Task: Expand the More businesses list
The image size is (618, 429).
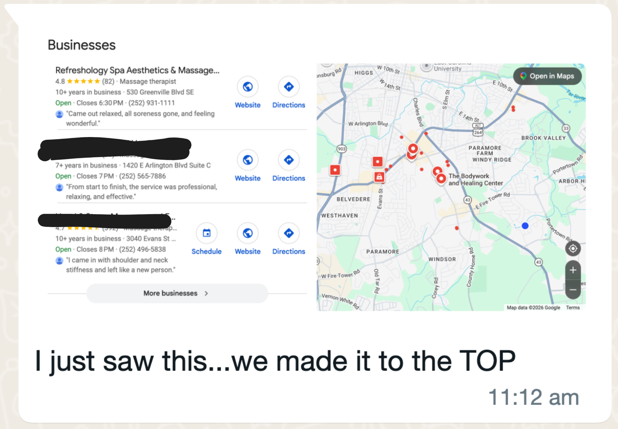Action: (x=177, y=293)
